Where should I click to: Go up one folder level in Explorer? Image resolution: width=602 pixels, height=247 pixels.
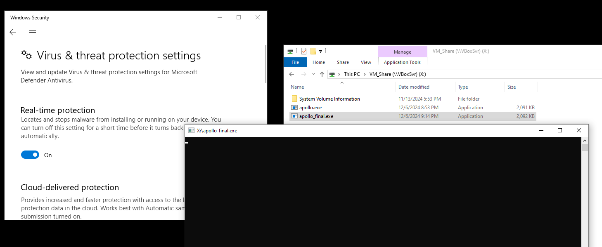pyautogui.click(x=322, y=74)
